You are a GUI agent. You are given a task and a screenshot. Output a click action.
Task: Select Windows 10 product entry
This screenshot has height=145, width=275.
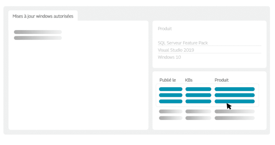(170, 57)
